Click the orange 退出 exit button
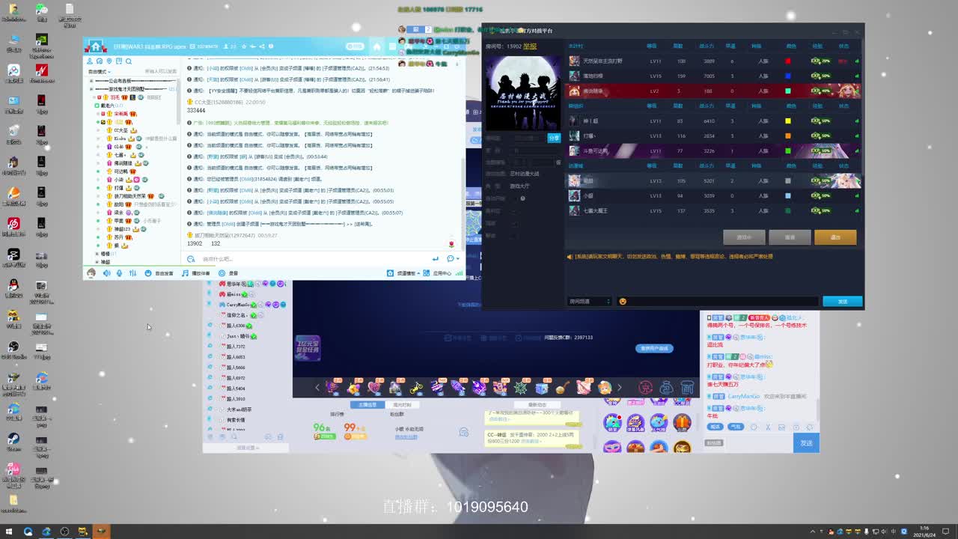958x539 pixels. (835, 237)
